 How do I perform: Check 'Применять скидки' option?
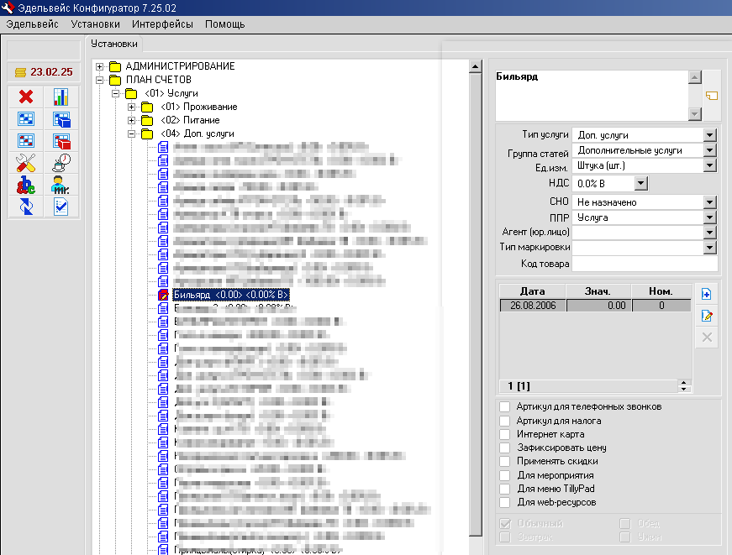coord(504,462)
